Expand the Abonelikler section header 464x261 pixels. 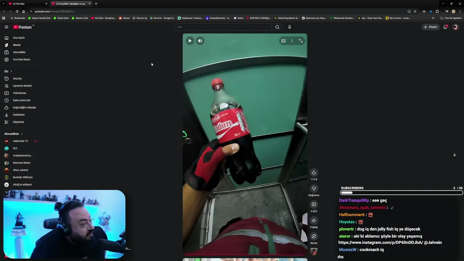tap(13, 134)
